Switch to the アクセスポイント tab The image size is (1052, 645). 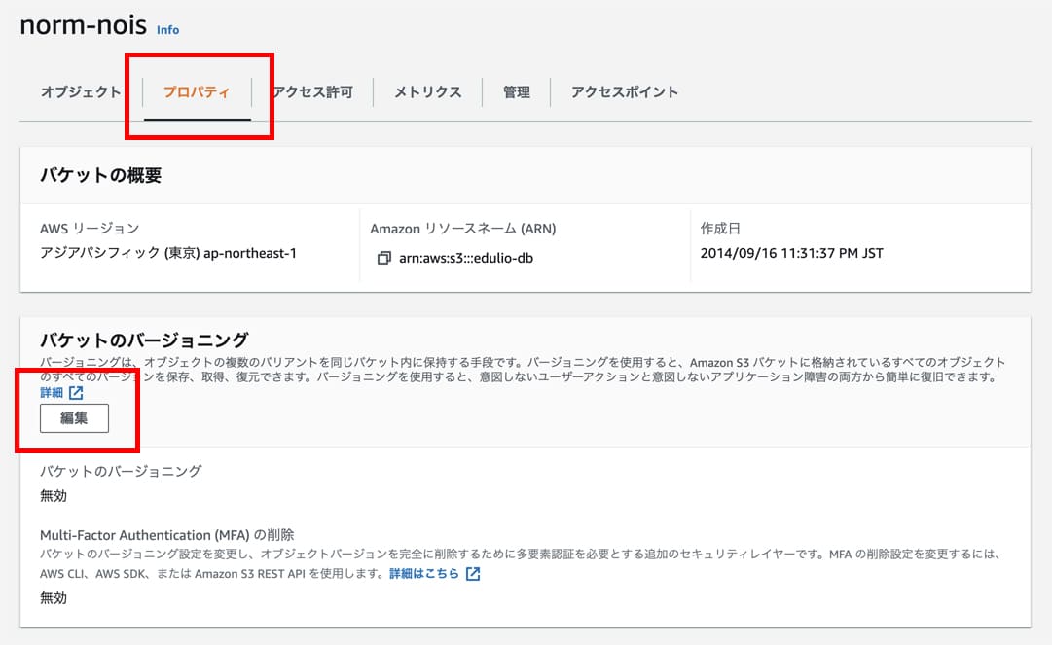625,92
